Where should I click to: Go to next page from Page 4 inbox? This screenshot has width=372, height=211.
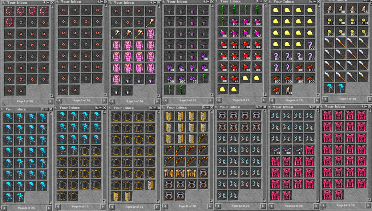[210, 101]
